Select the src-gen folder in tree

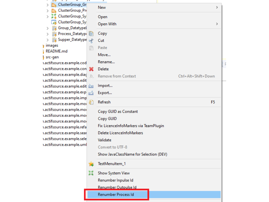tap(52, 57)
